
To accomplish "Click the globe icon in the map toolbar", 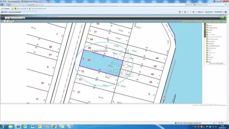I will click(x=2, y=21).
